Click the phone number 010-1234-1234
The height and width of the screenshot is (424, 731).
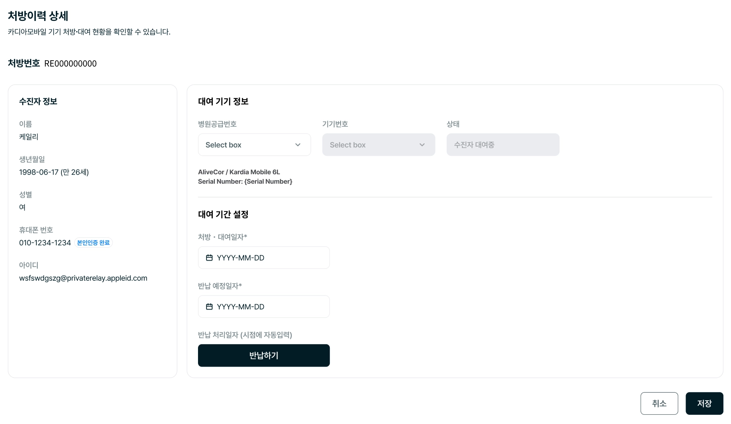[x=45, y=243]
